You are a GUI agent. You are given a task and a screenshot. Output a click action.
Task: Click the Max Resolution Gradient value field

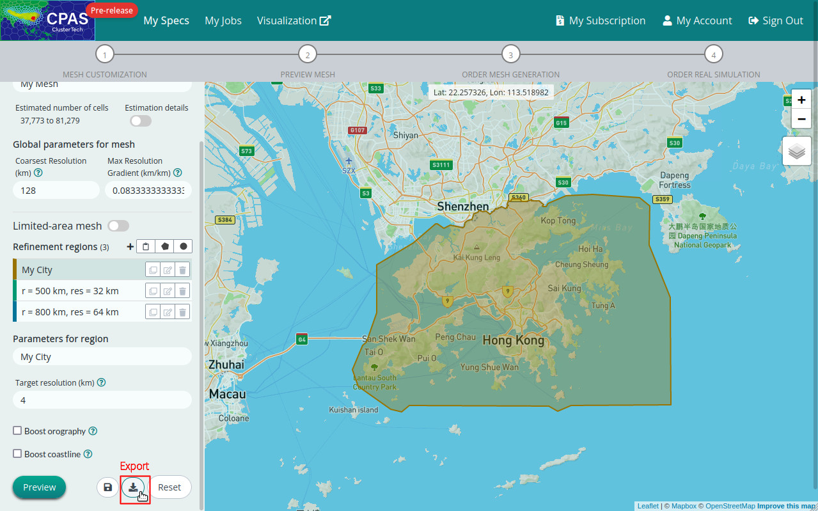click(x=148, y=191)
